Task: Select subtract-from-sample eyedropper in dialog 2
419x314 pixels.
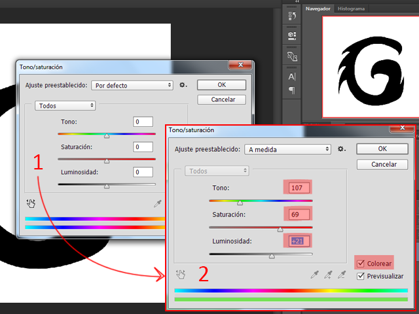Action: (342, 275)
